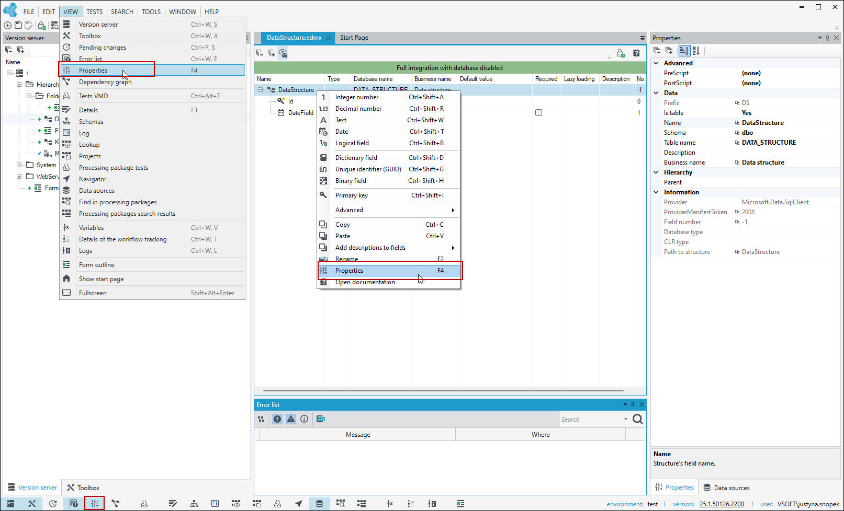Expand the Advanced submenu in context menu
Image resolution: width=844 pixels, height=511 pixels.
click(389, 210)
